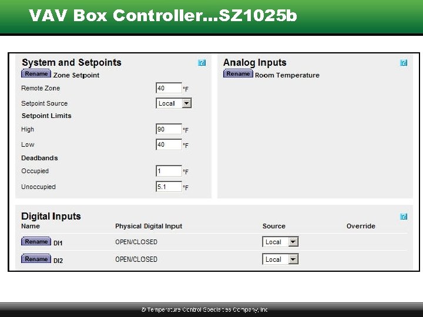Click the Room Temperature label

(287, 75)
